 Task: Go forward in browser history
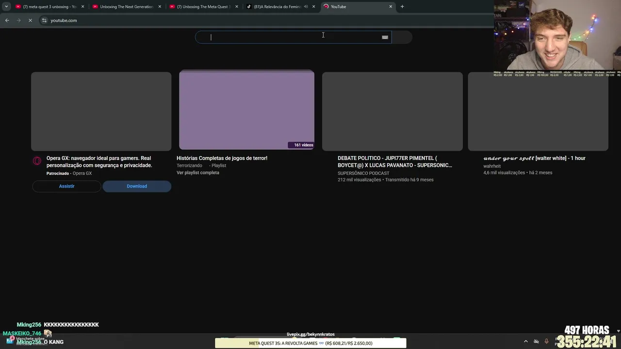tap(18, 20)
